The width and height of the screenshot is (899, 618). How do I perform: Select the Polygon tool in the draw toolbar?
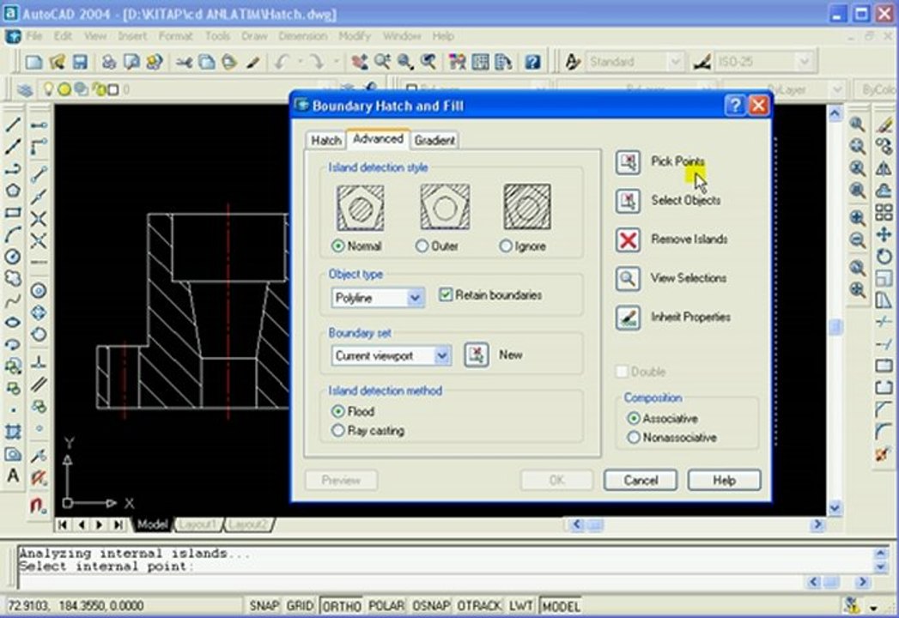click(x=13, y=191)
